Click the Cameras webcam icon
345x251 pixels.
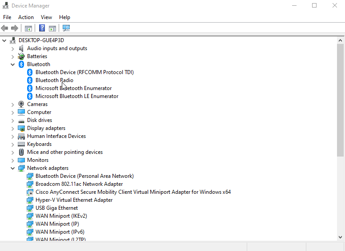pos(21,104)
